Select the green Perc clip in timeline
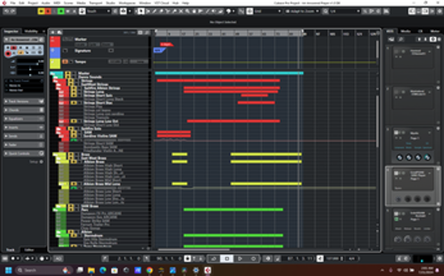This screenshot has height=276, width=444. pyautogui.click(x=233, y=209)
